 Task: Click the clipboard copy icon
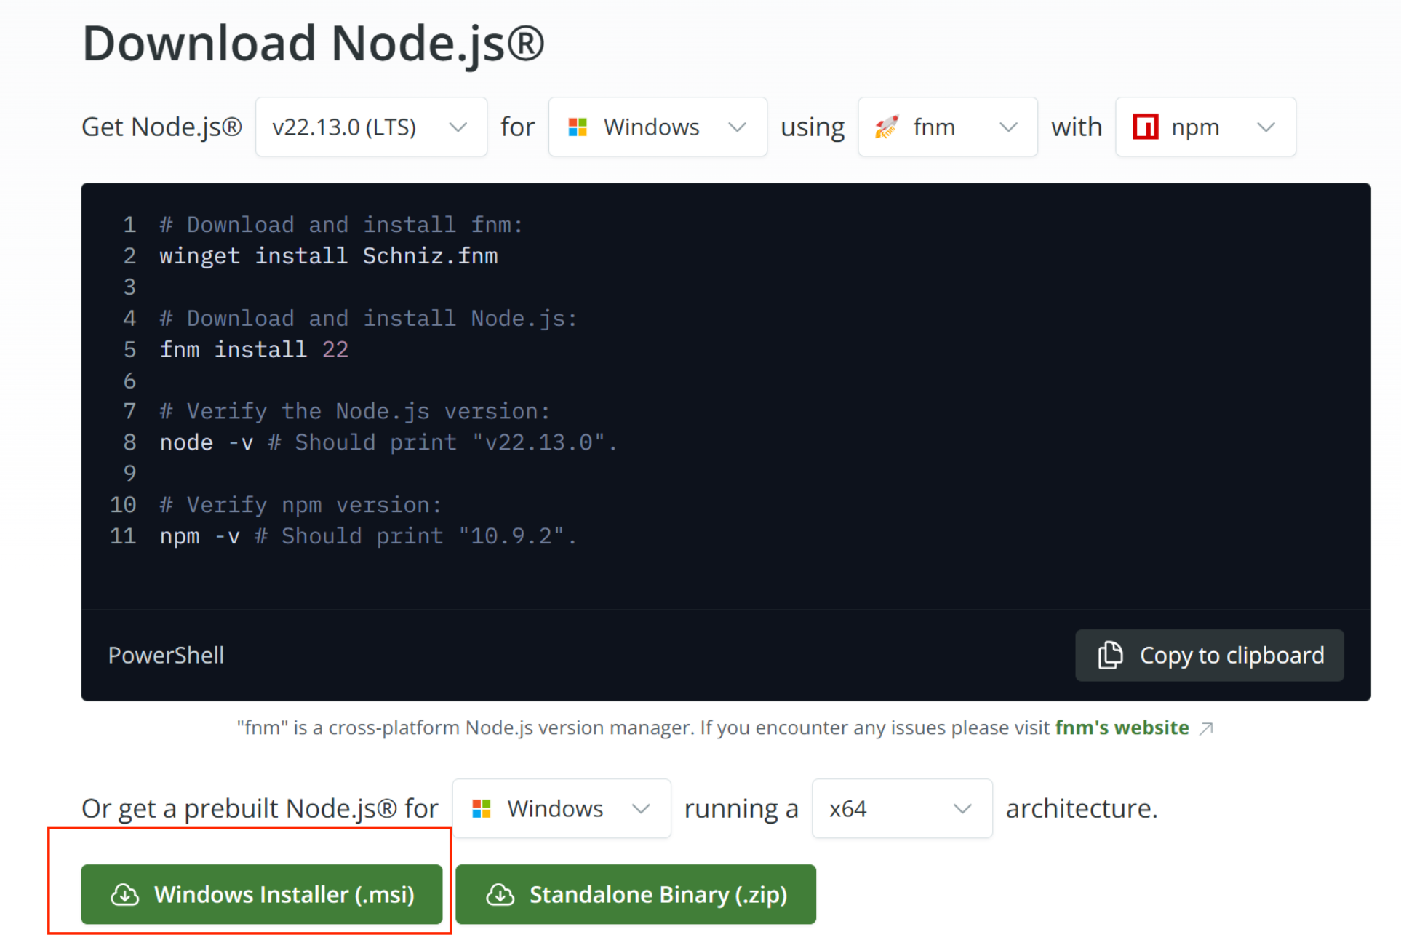coord(1110,655)
